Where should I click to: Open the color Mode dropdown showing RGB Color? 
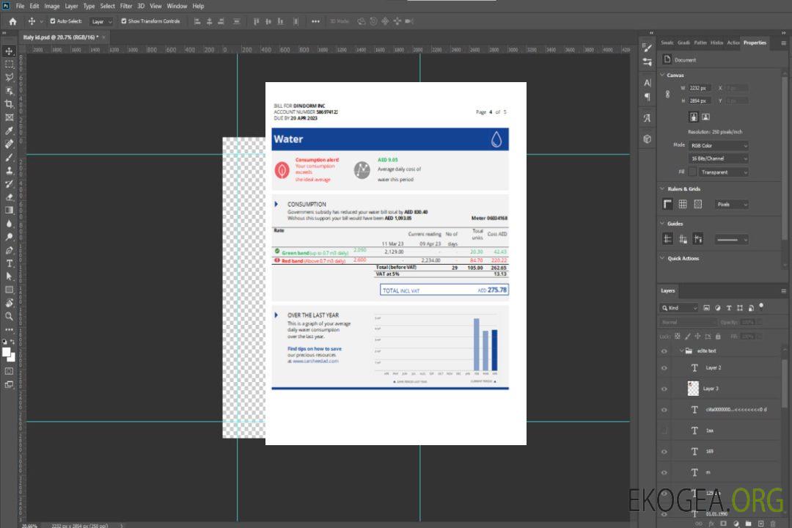(719, 145)
